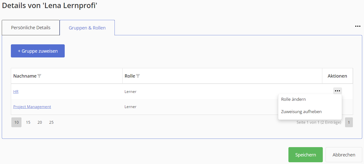Switch to the Persönliche Details tab

point(31,28)
